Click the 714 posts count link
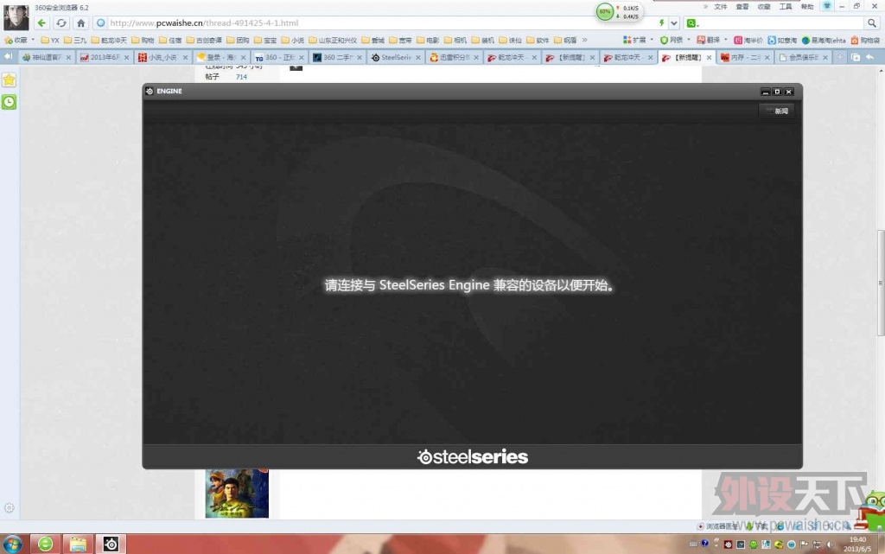This screenshot has width=885, height=554. (x=242, y=77)
